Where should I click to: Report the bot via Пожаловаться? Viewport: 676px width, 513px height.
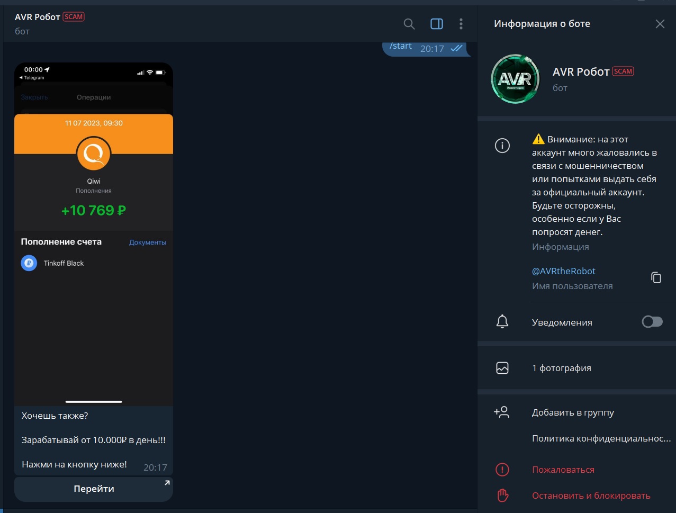[563, 470]
